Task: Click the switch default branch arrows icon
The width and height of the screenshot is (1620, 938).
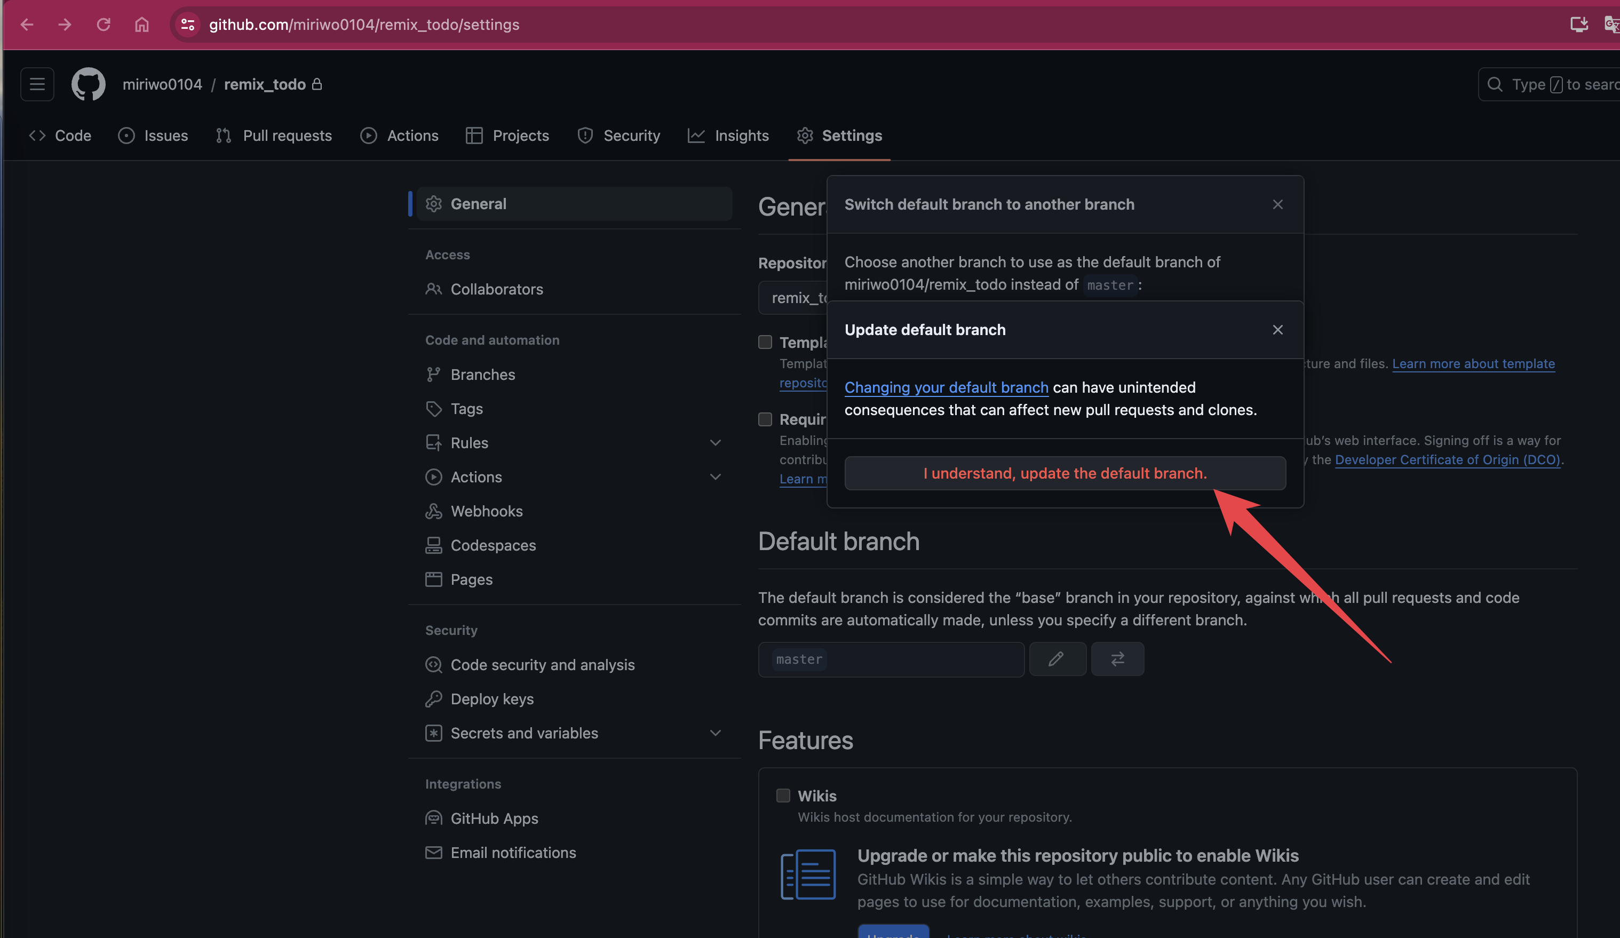Action: click(x=1117, y=658)
